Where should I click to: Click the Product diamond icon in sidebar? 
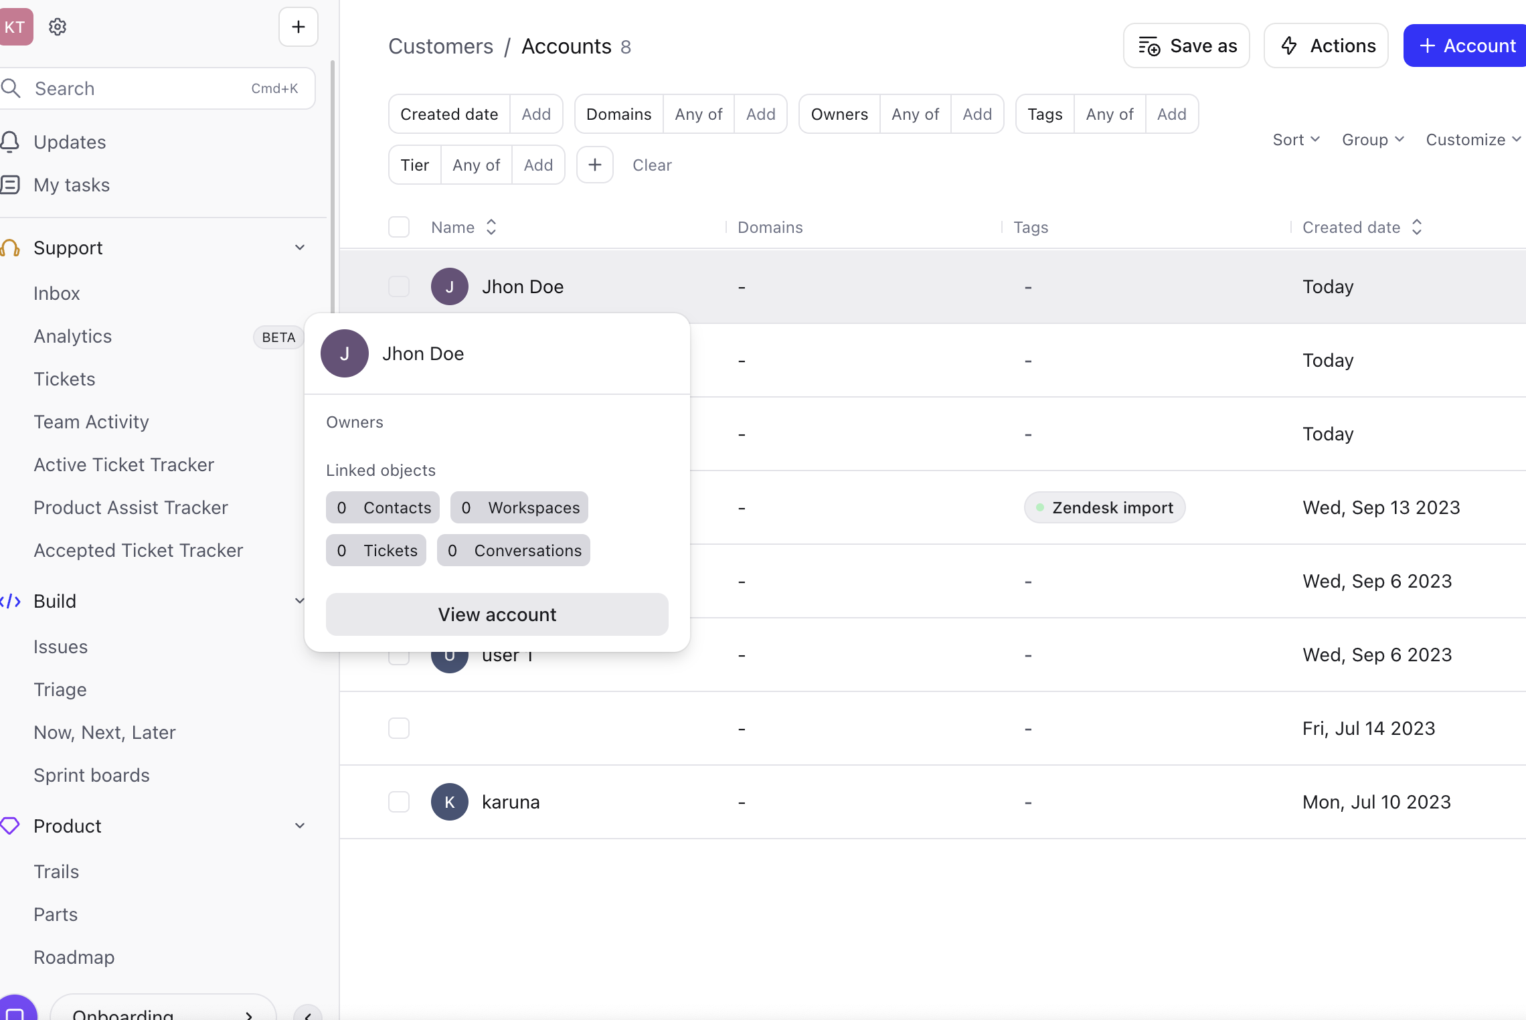tap(10, 825)
